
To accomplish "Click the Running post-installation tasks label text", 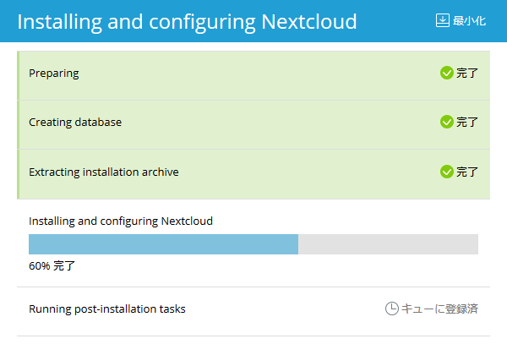I will tap(107, 309).
